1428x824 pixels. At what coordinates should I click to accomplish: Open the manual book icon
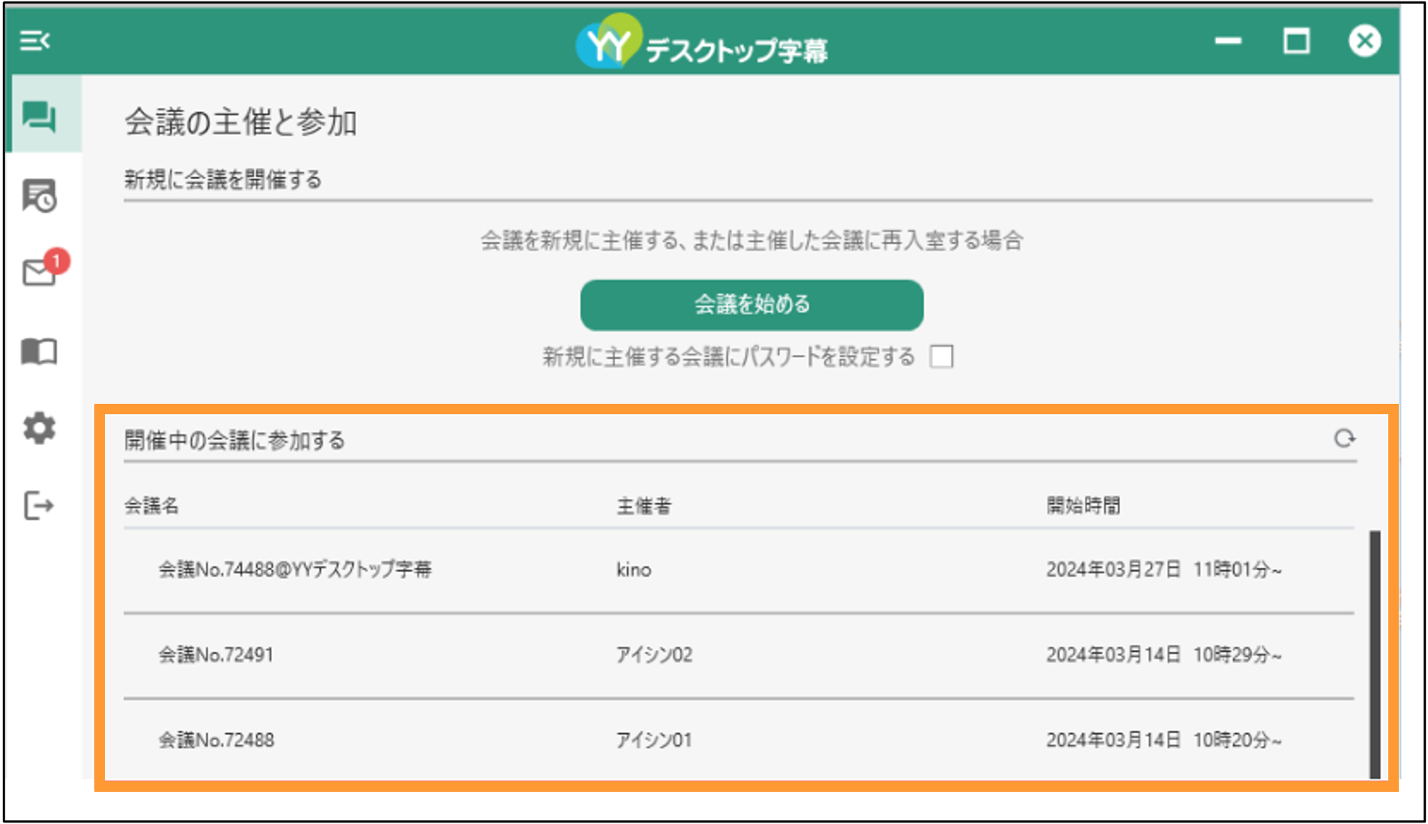[39, 351]
